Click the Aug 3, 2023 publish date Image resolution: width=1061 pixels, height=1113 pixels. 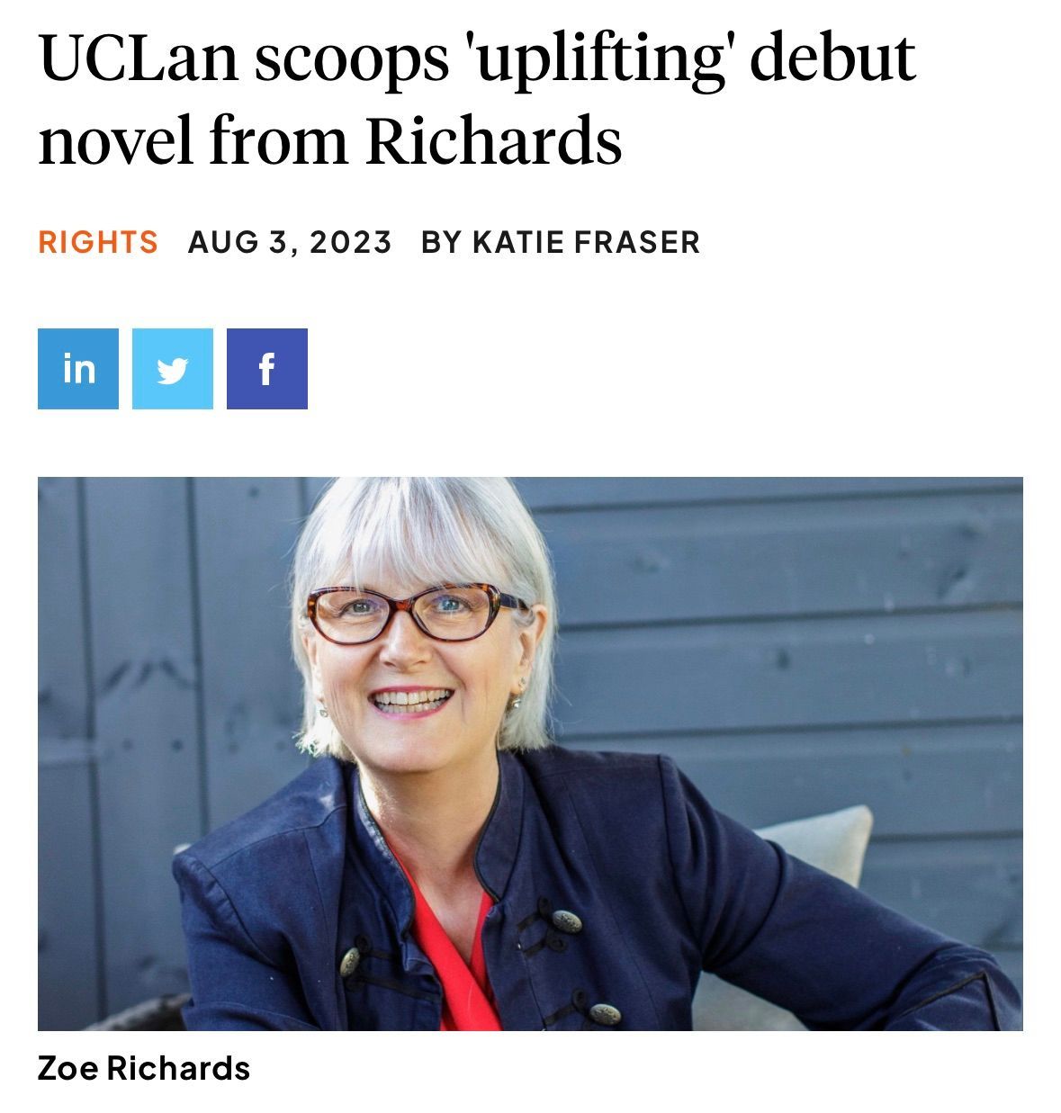point(290,242)
